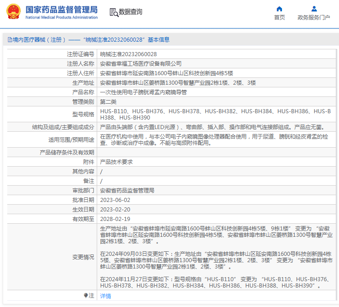Click the National Medical Products Administration subtitle
This screenshot has height=307, width=339.
coord(61,17)
